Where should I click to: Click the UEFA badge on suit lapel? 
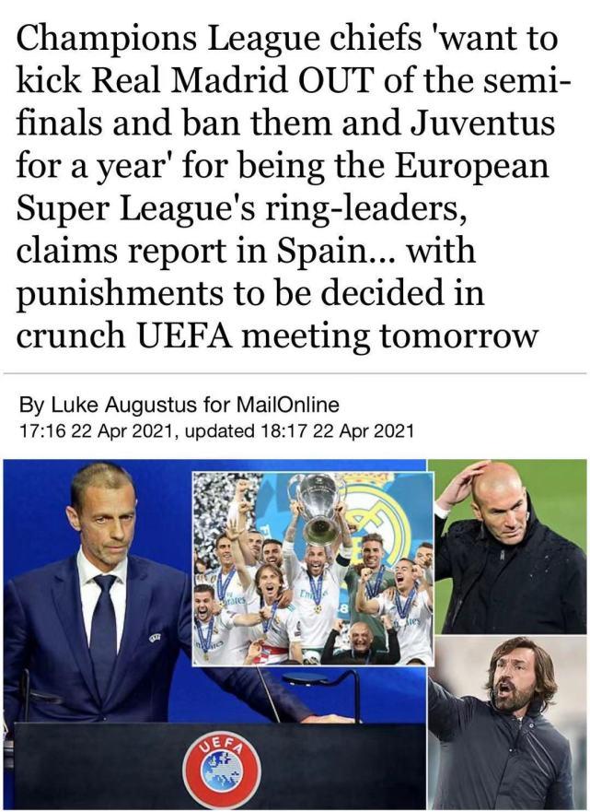click(154, 639)
